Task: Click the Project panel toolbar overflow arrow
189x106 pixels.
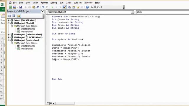Action: coord(43,16)
